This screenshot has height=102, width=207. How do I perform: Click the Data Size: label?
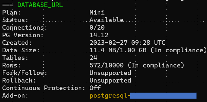[21, 50]
